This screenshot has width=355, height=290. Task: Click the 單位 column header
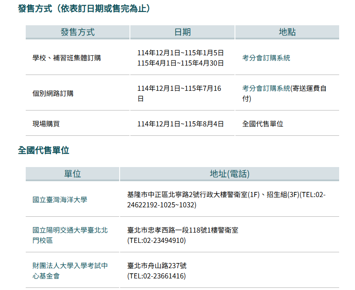point(72,173)
